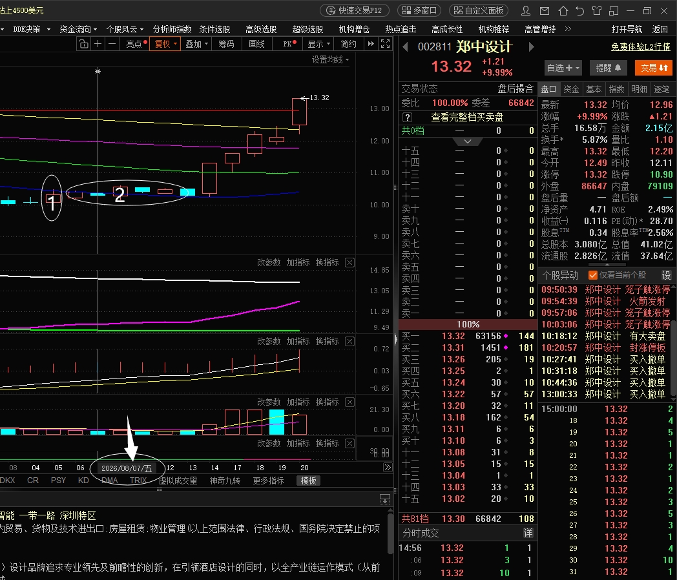Open 分析师指数 menu
Image resolution: width=677 pixels, height=580 pixels.
172,29
